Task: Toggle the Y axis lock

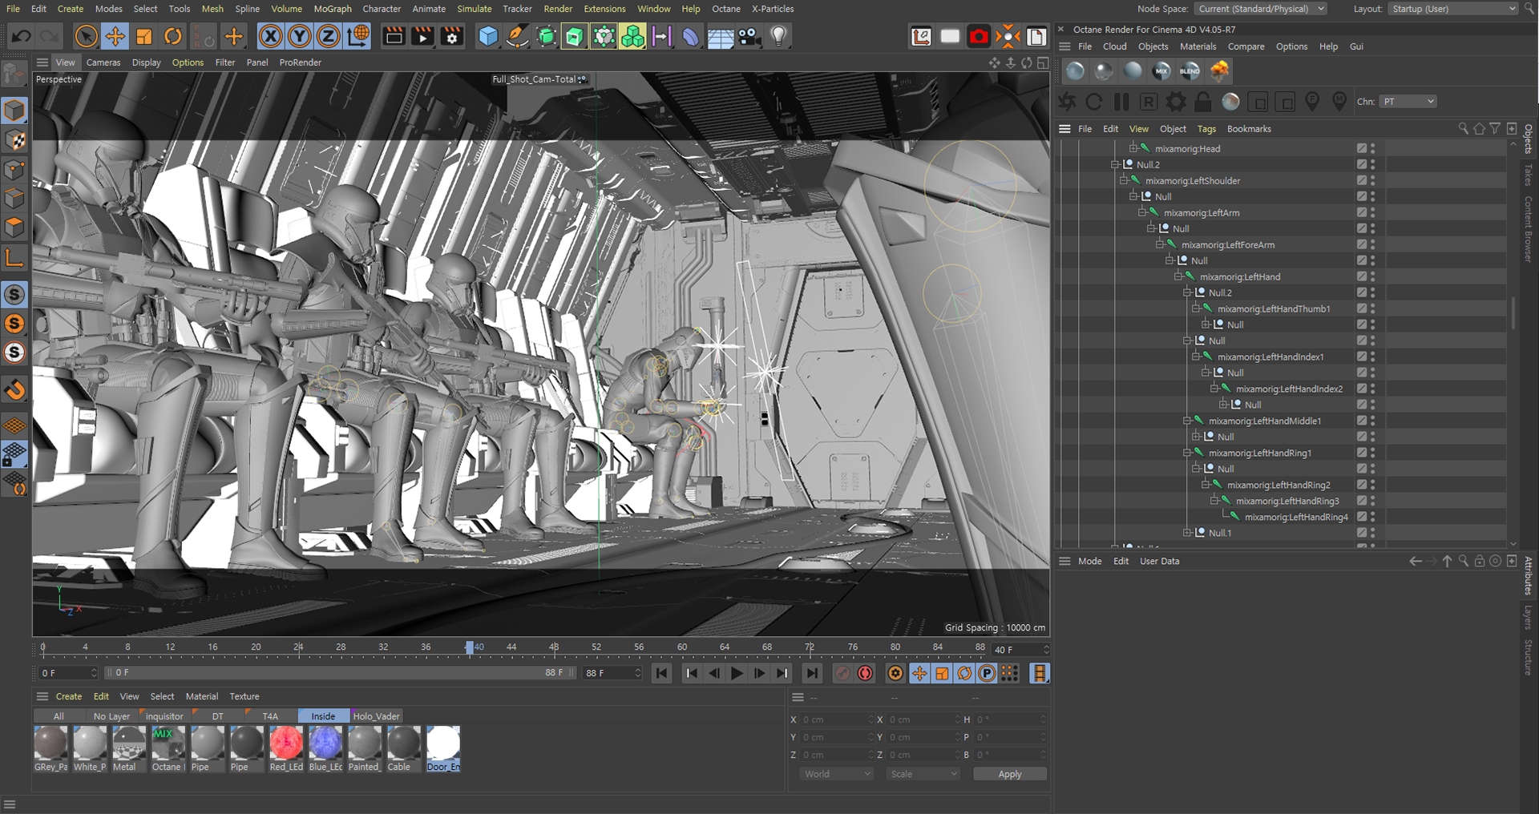Action: tap(300, 37)
